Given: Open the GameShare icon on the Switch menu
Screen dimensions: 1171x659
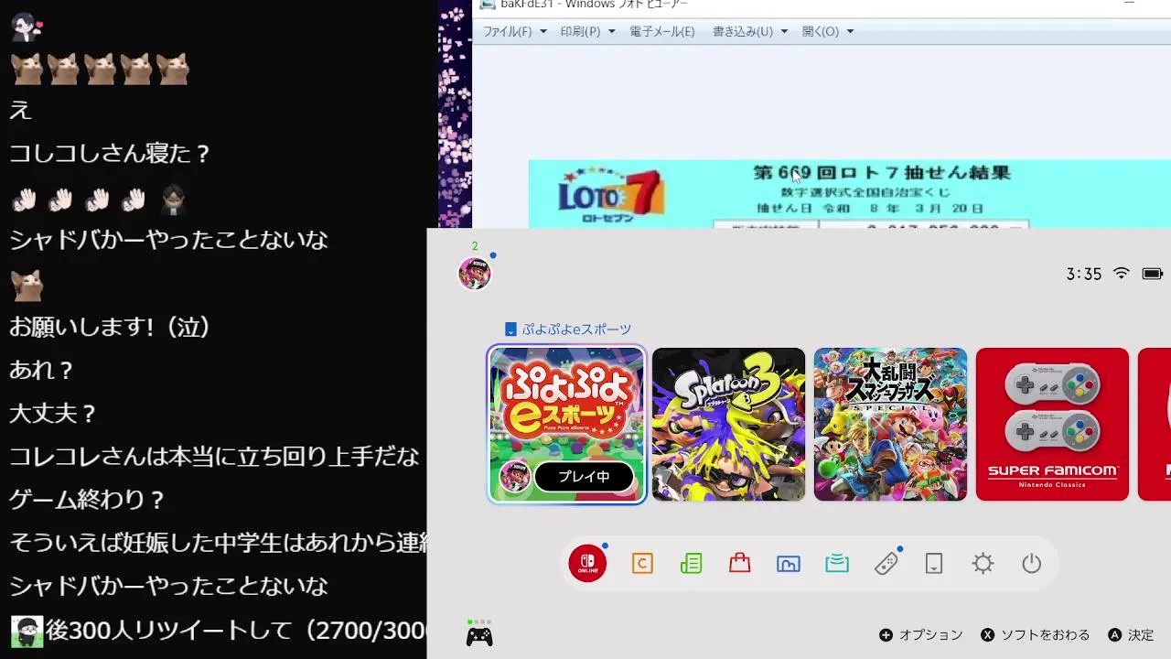Looking at the screenshot, I should point(837,564).
